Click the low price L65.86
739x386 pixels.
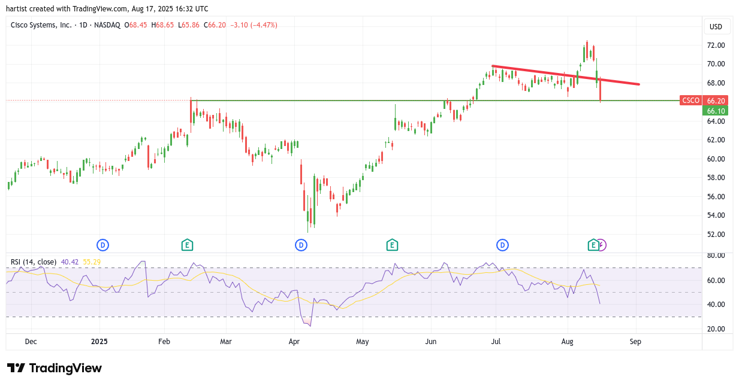click(189, 25)
